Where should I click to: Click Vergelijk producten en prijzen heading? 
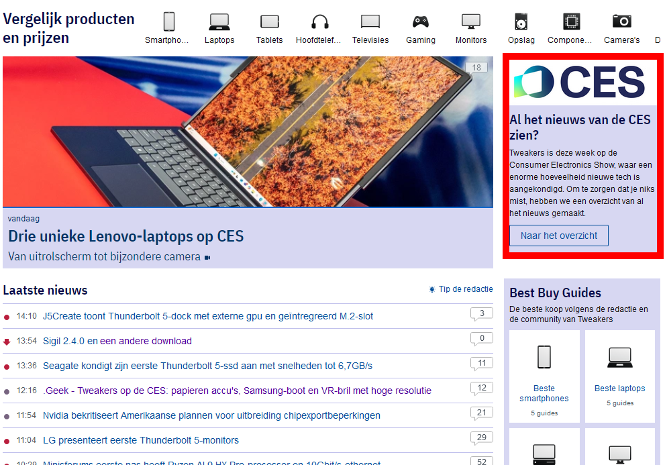tap(68, 28)
